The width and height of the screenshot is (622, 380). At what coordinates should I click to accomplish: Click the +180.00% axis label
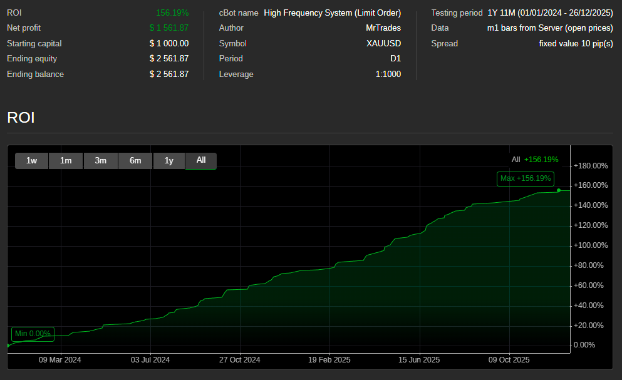point(591,166)
